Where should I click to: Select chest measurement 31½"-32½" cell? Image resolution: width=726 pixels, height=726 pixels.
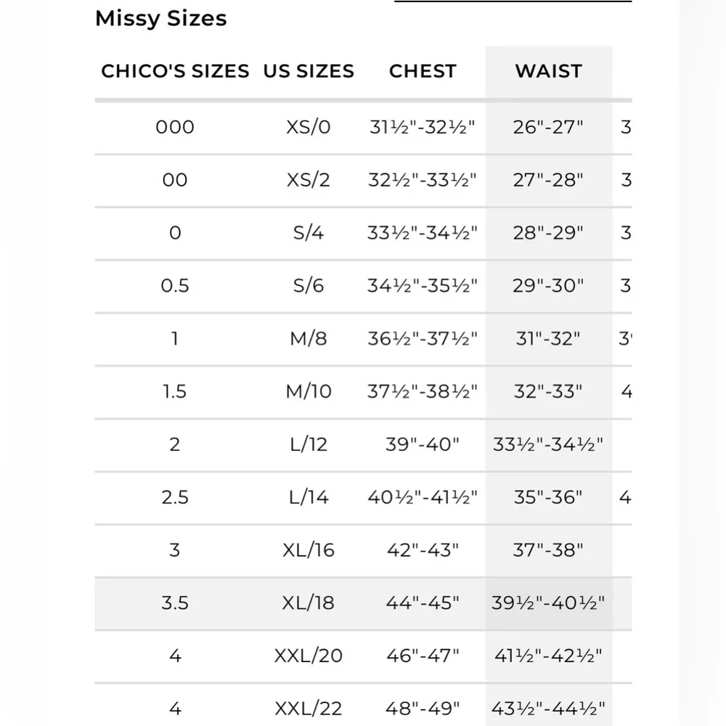pos(423,127)
